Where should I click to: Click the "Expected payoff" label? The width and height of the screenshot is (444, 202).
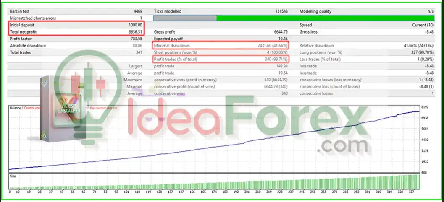(x=168, y=39)
